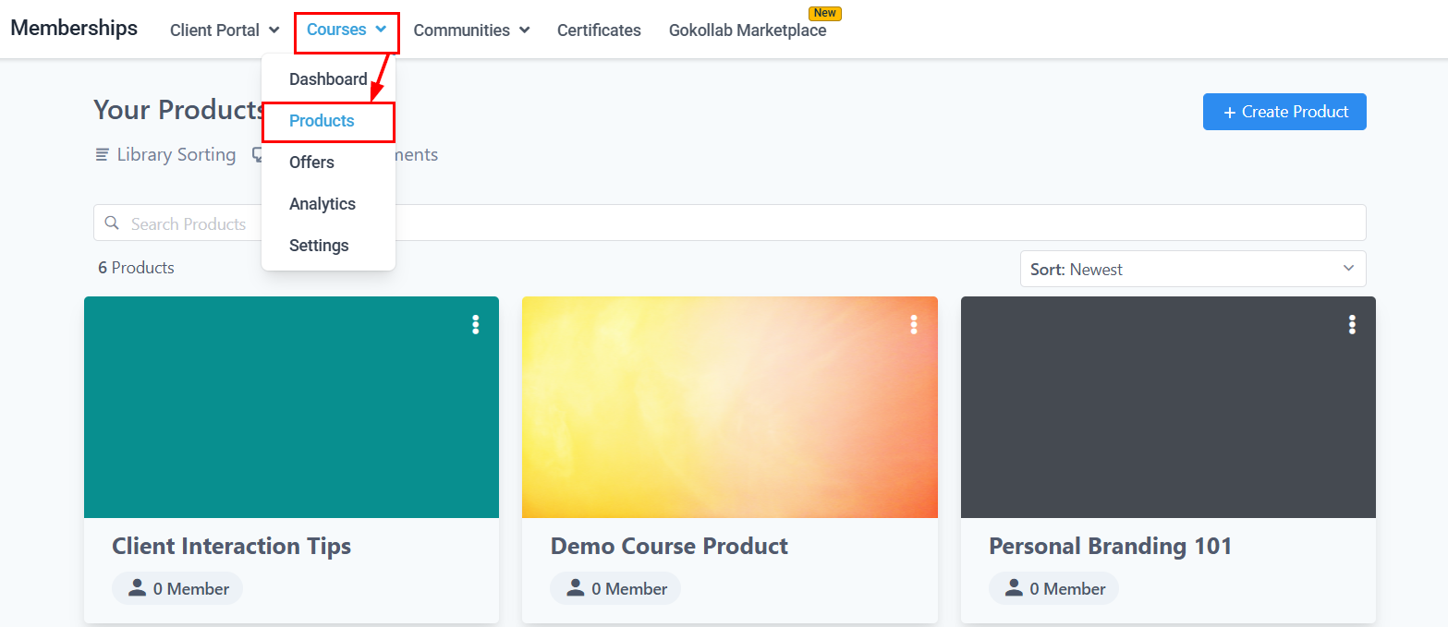Open the Certificates tab

[599, 30]
